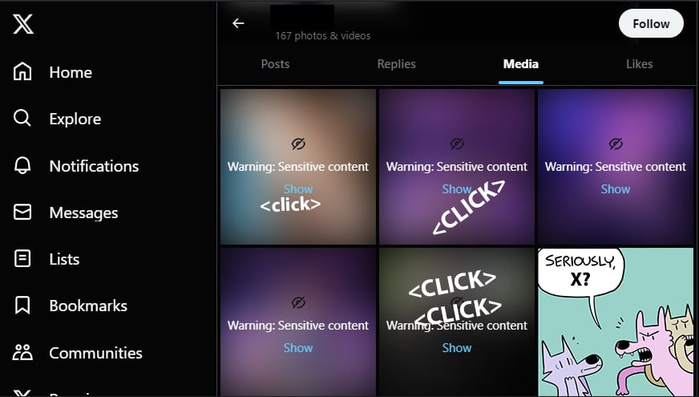
Task: Open Notifications via the bell icon
Action: (22, 165)
